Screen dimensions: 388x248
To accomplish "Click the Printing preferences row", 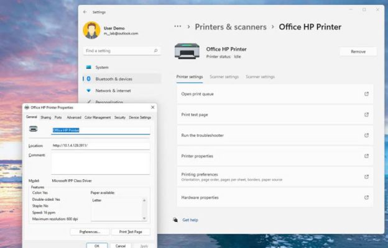I will 275,177.
